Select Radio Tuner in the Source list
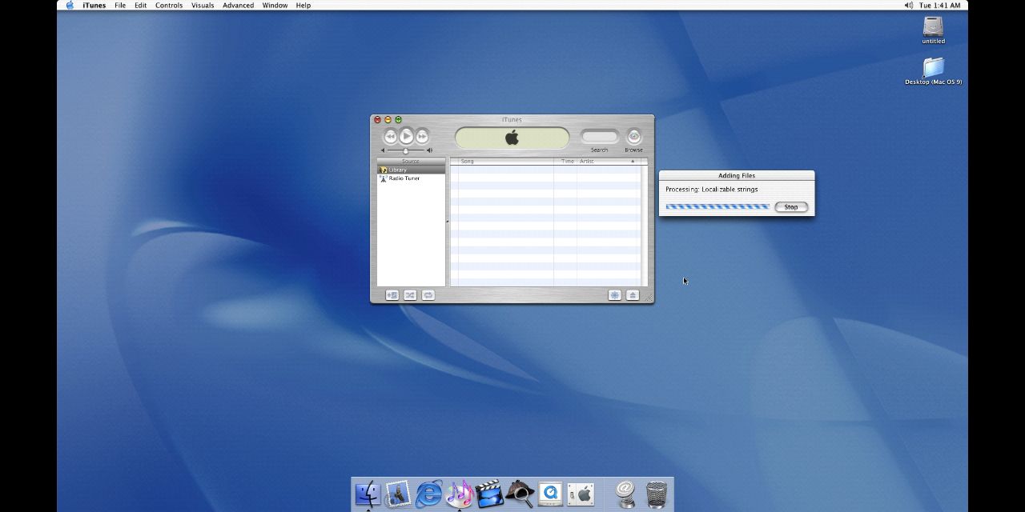The height and width of the screenshot is (512, 1025). (x=411, y=178)
